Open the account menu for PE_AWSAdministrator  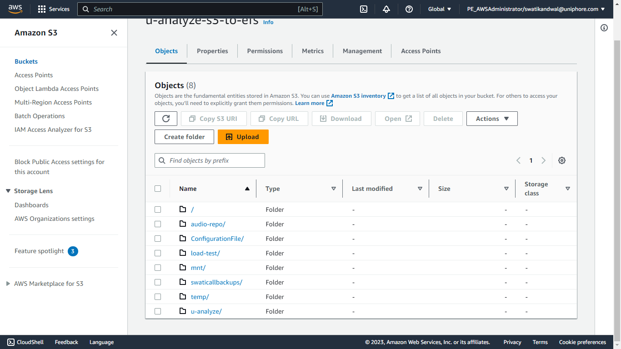536,9
